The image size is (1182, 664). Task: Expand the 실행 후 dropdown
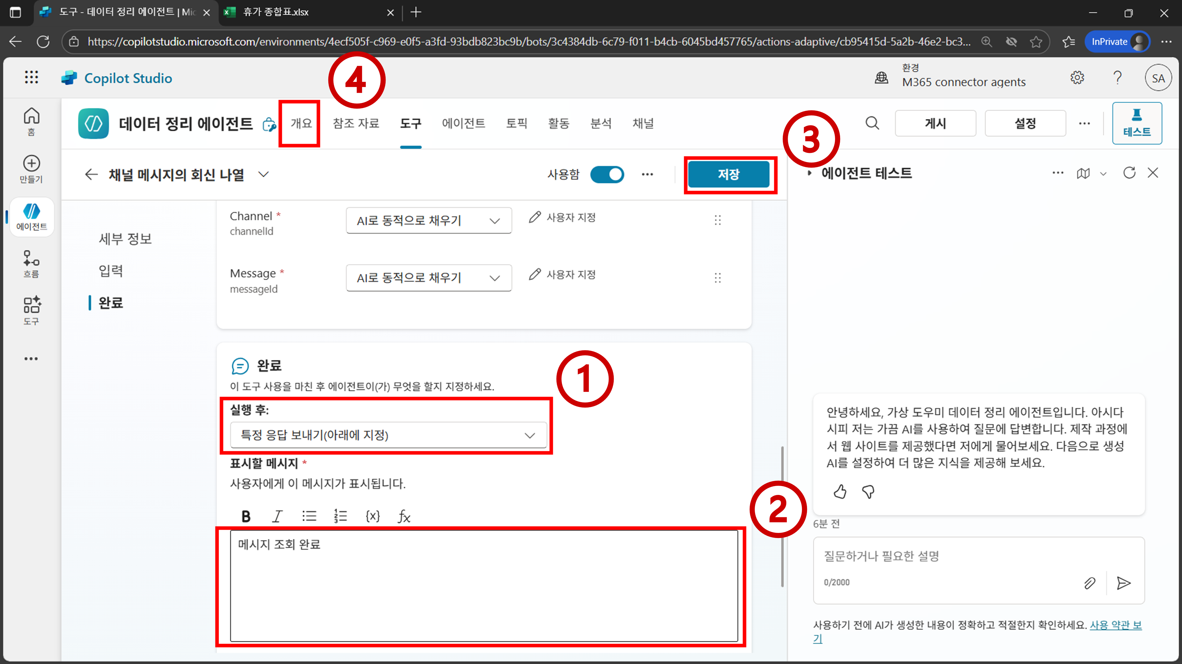coord(388,435)
